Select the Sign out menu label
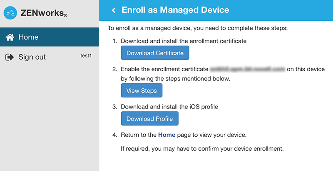Viewport: 333px width, 171px height. pos(32,57)
